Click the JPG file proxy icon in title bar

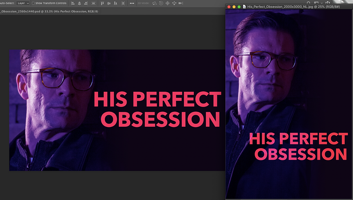(x=244, y=7)
